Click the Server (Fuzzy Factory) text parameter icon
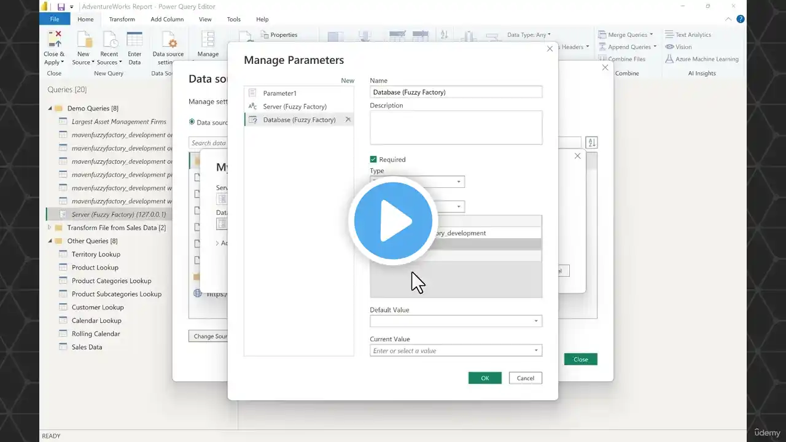Screen dimensions: 786x442 pyautogui.click(x=252, y=106)
